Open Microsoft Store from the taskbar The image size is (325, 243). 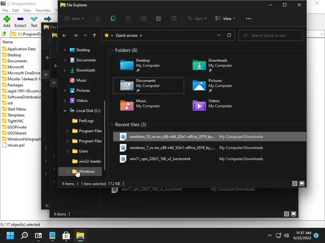pos(66,235)
